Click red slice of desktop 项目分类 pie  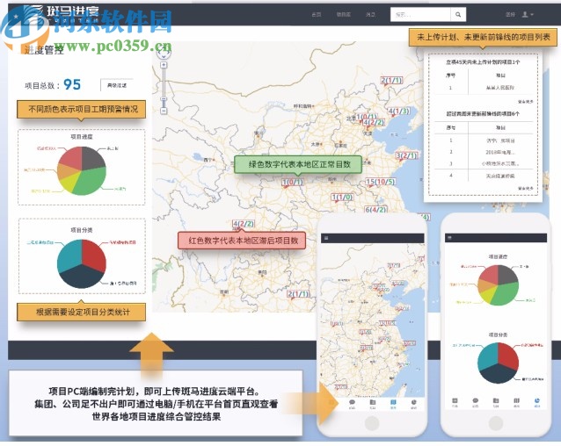[x=95, y=255]
